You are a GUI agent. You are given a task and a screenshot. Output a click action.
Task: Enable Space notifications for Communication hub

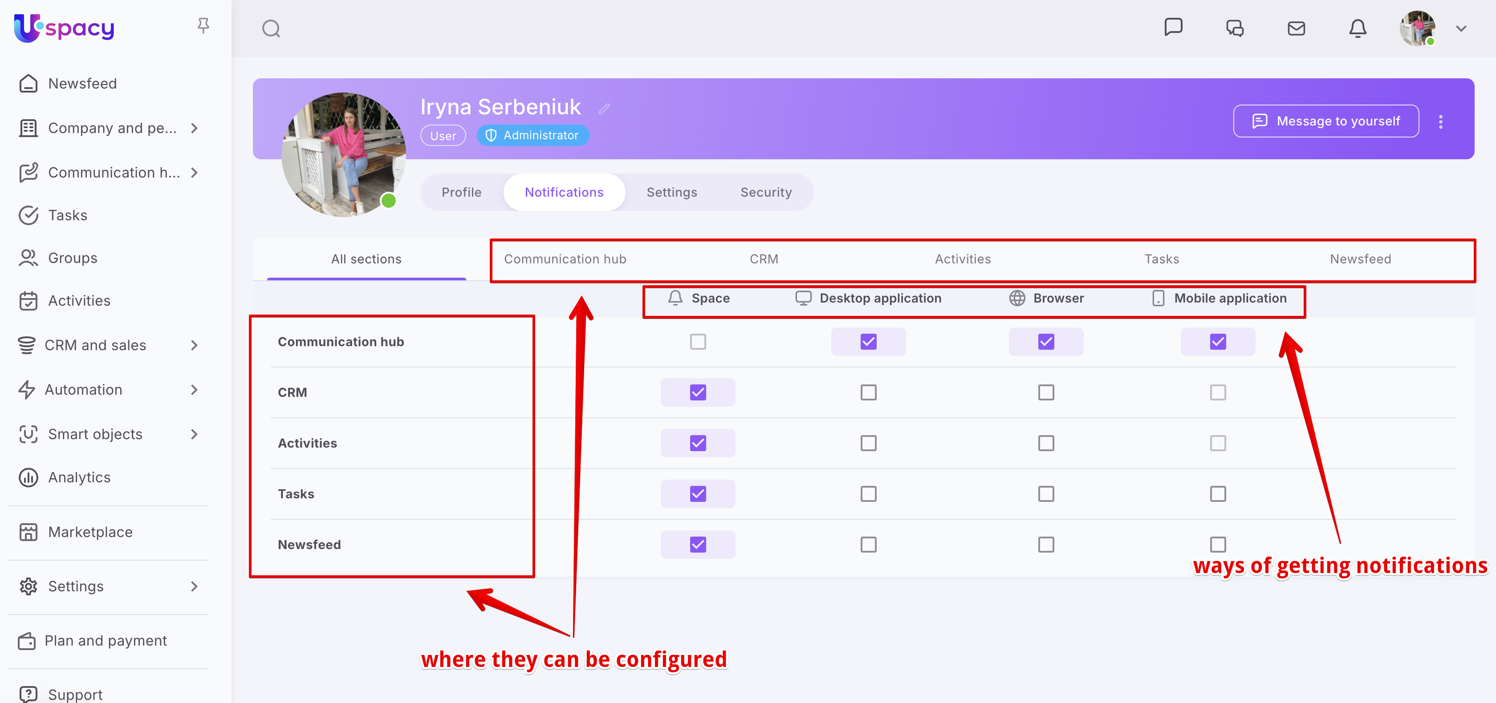pos(698,342)
